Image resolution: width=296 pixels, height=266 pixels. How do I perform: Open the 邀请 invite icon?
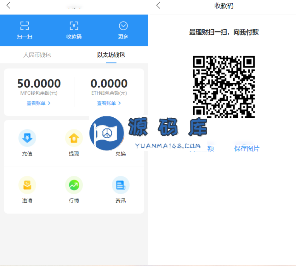[27, 185]
